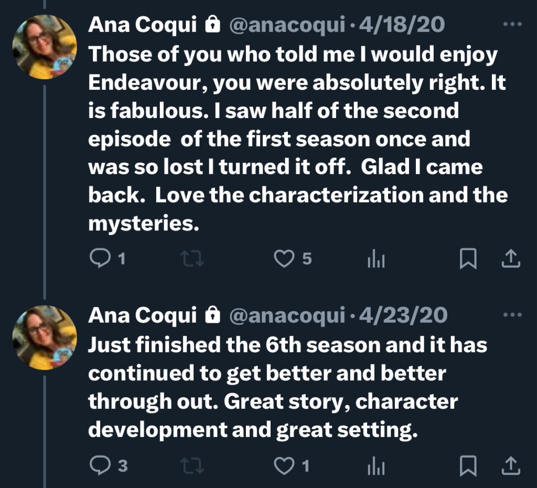The image size is (537, 488).
Task: Retweet the 6th season tweet
Action: 195,465
